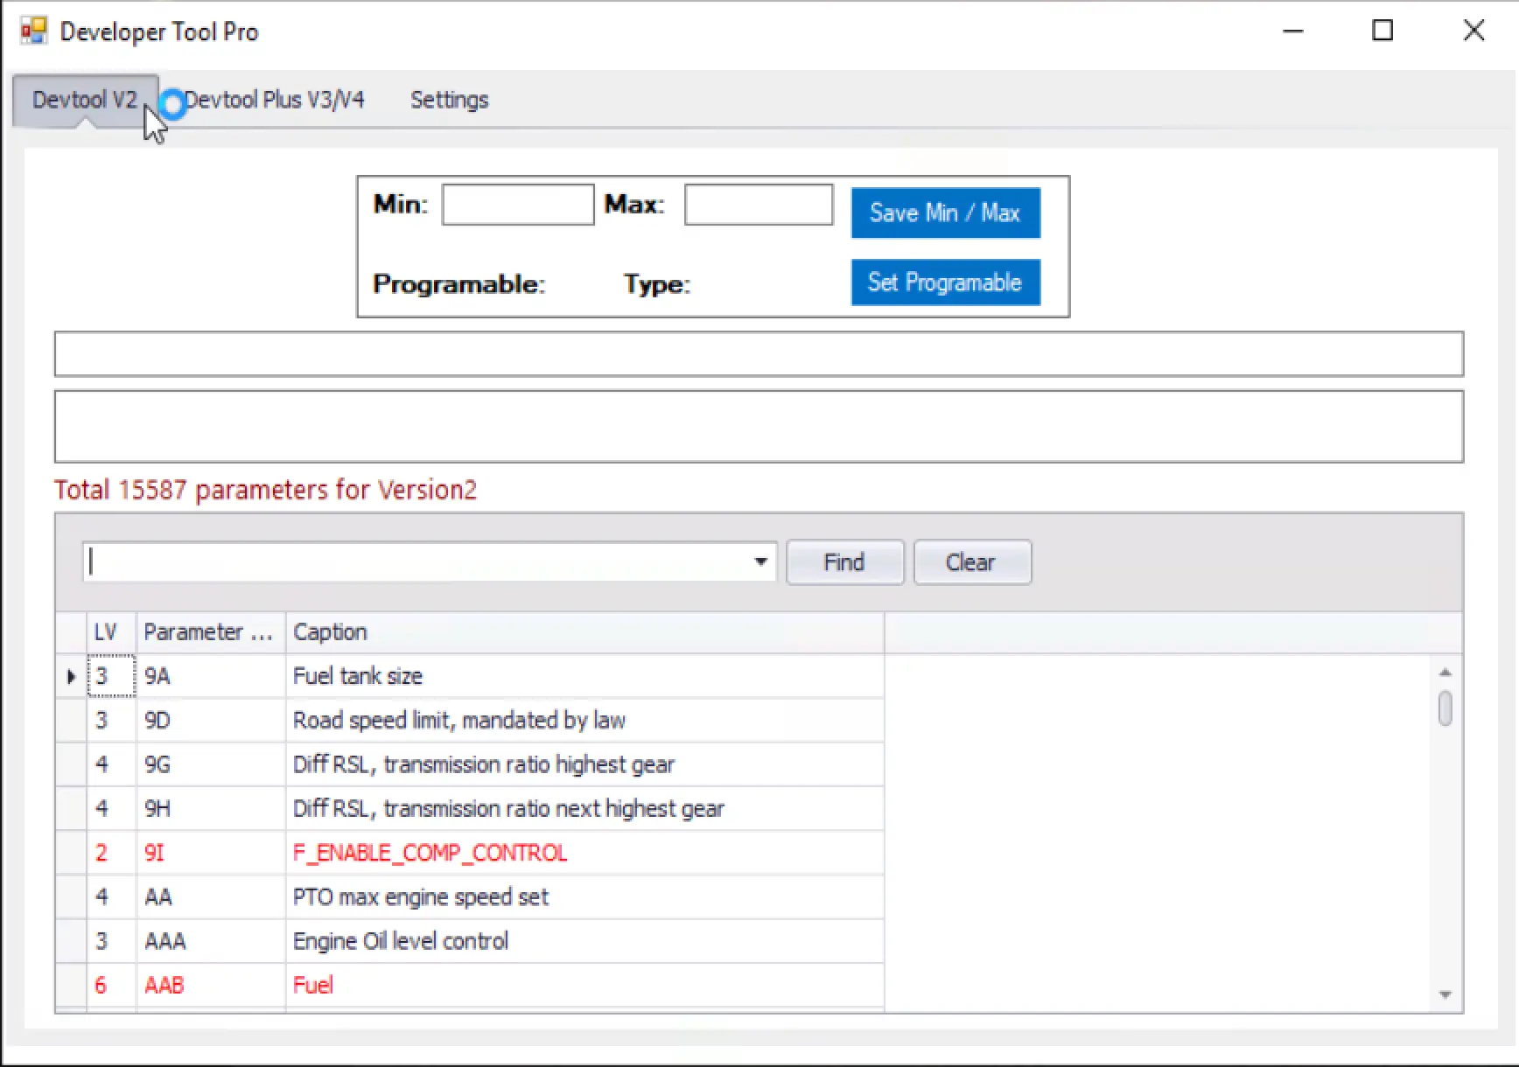This screenshot has width=1519, height=1067.
Task: Click the vertical scrollbar thumb in grid
Action: (x=1445, y=708)
